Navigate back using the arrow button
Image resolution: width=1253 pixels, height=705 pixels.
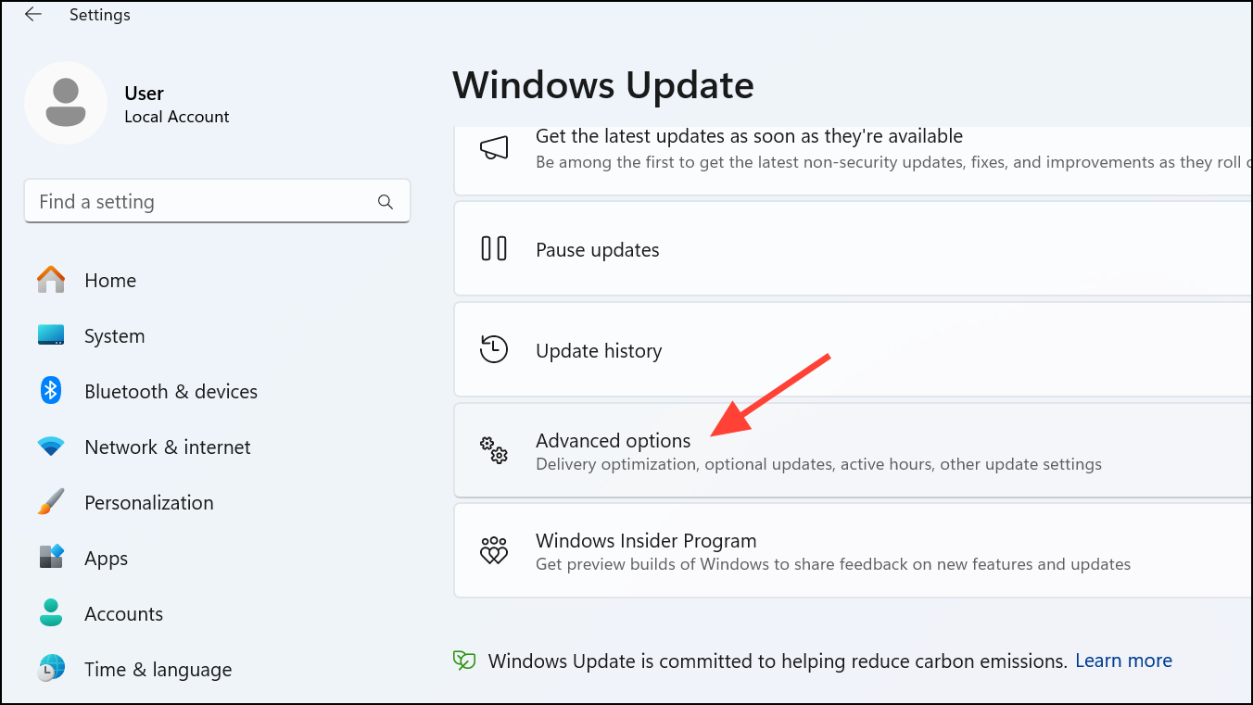(33, 14)
